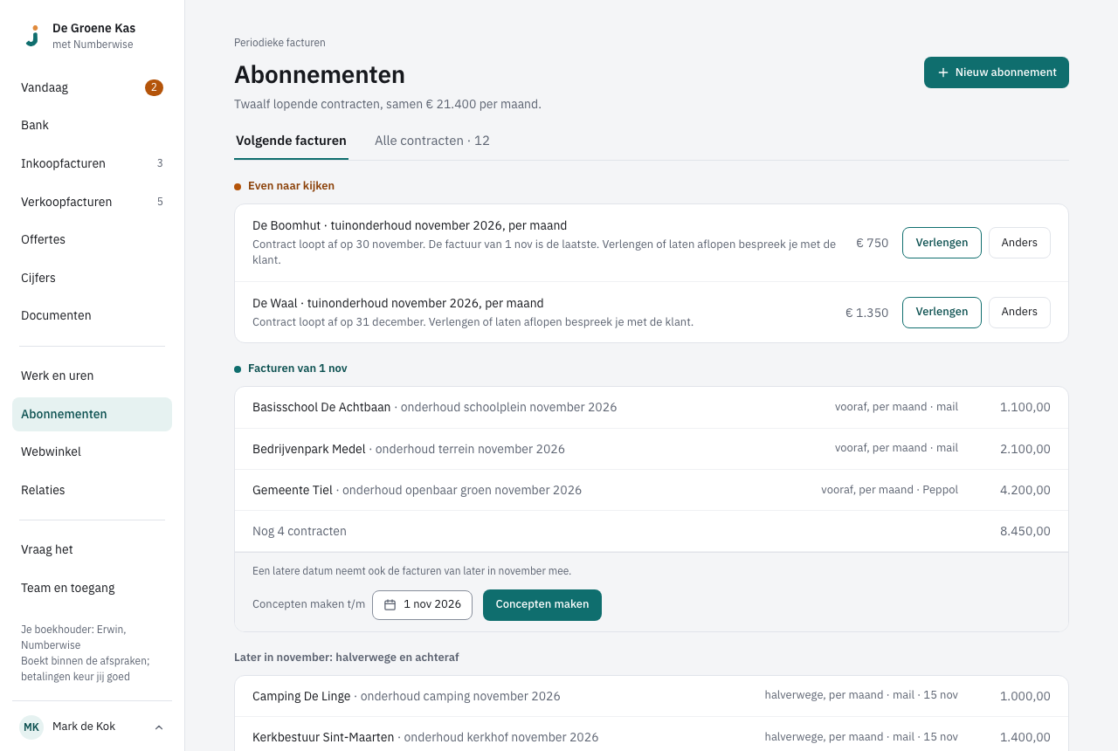Open Team en toegang
The height and width of the screenshot is (751, 1118).
[92, 588]
